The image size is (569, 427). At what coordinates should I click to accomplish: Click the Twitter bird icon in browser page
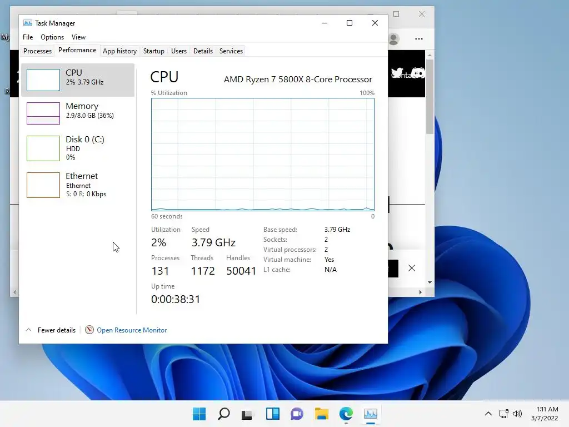[397, 73]
